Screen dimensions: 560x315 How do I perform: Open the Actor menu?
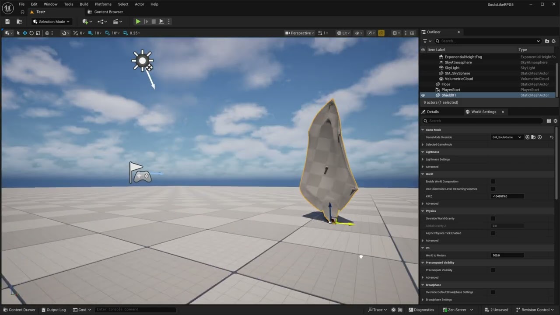pos(140,4)
